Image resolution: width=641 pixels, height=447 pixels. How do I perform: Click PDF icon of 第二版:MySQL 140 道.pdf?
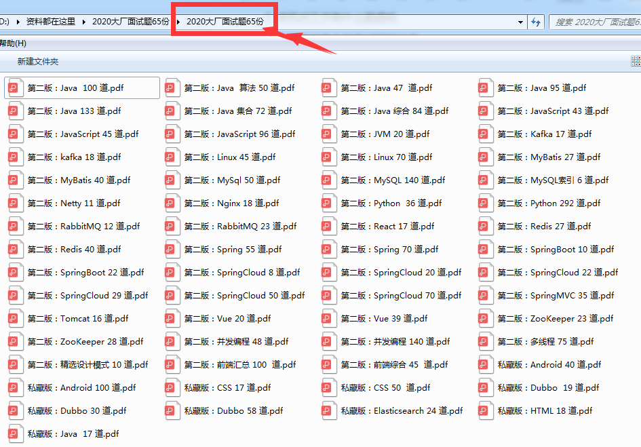328,180
